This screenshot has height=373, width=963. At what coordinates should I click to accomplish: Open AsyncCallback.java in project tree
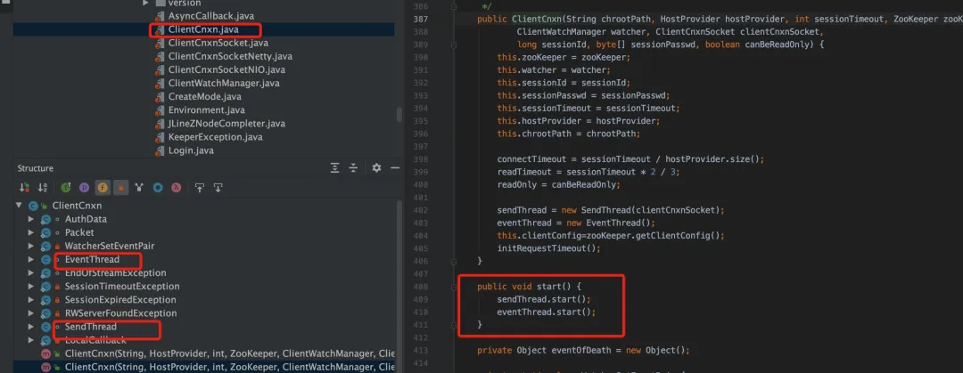(x=210, y=15)
